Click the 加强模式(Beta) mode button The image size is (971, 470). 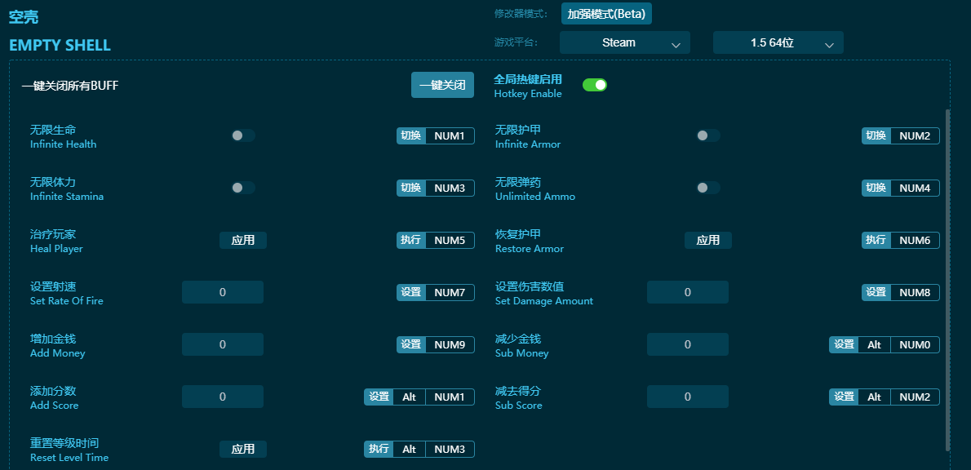pyautogui.click(x=607, y=14)
